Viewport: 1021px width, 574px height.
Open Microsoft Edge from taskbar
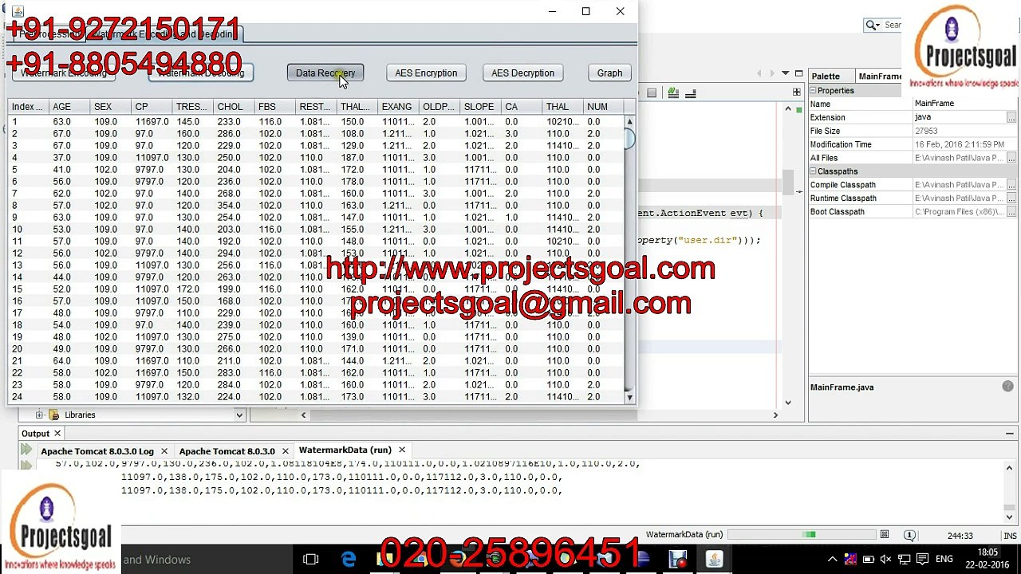pyautogui.click(x=349, y=559)
